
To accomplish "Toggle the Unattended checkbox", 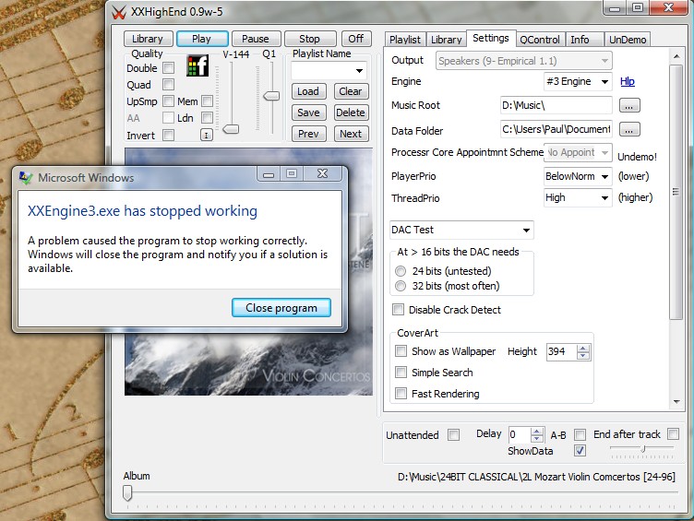I will coord(453,434).
